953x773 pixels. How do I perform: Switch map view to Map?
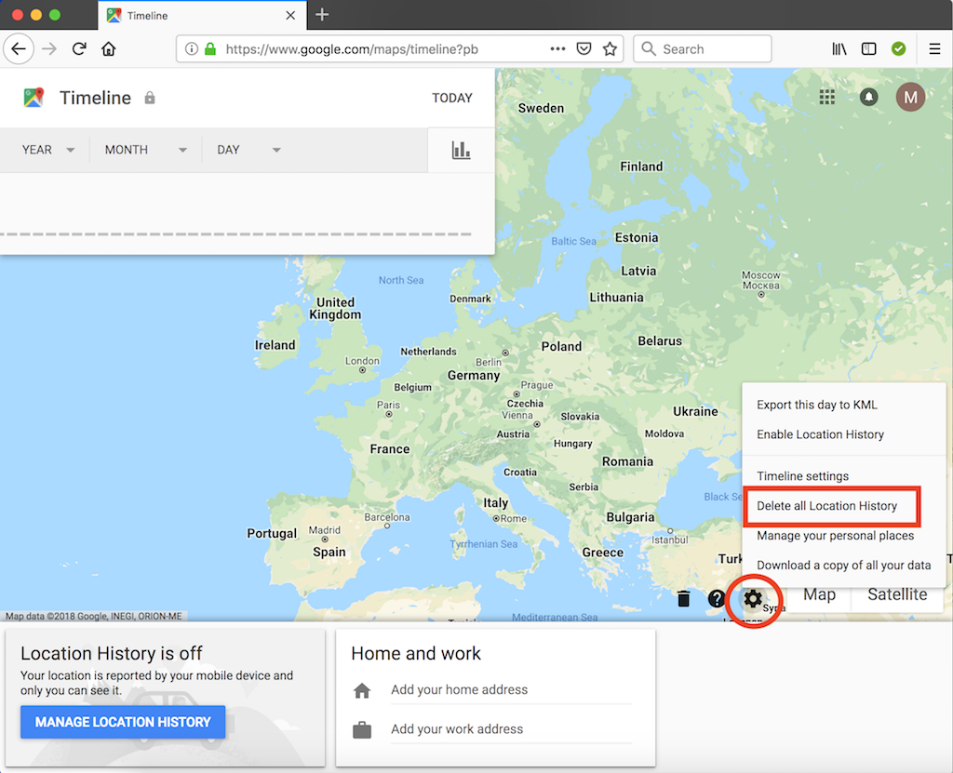[x=819, y=594]
